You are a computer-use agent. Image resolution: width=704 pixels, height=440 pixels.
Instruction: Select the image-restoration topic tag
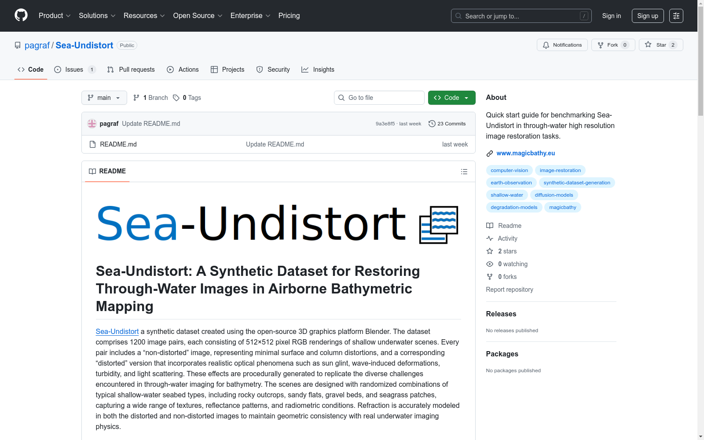pos(560,170)
